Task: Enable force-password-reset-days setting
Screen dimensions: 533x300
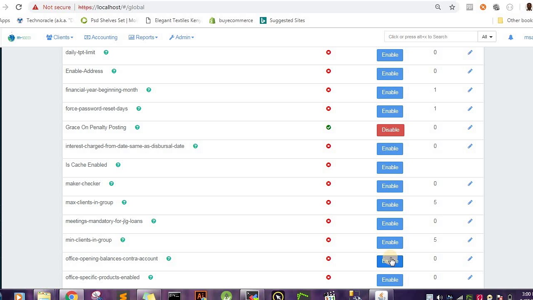Action: (x=390, y=111)
